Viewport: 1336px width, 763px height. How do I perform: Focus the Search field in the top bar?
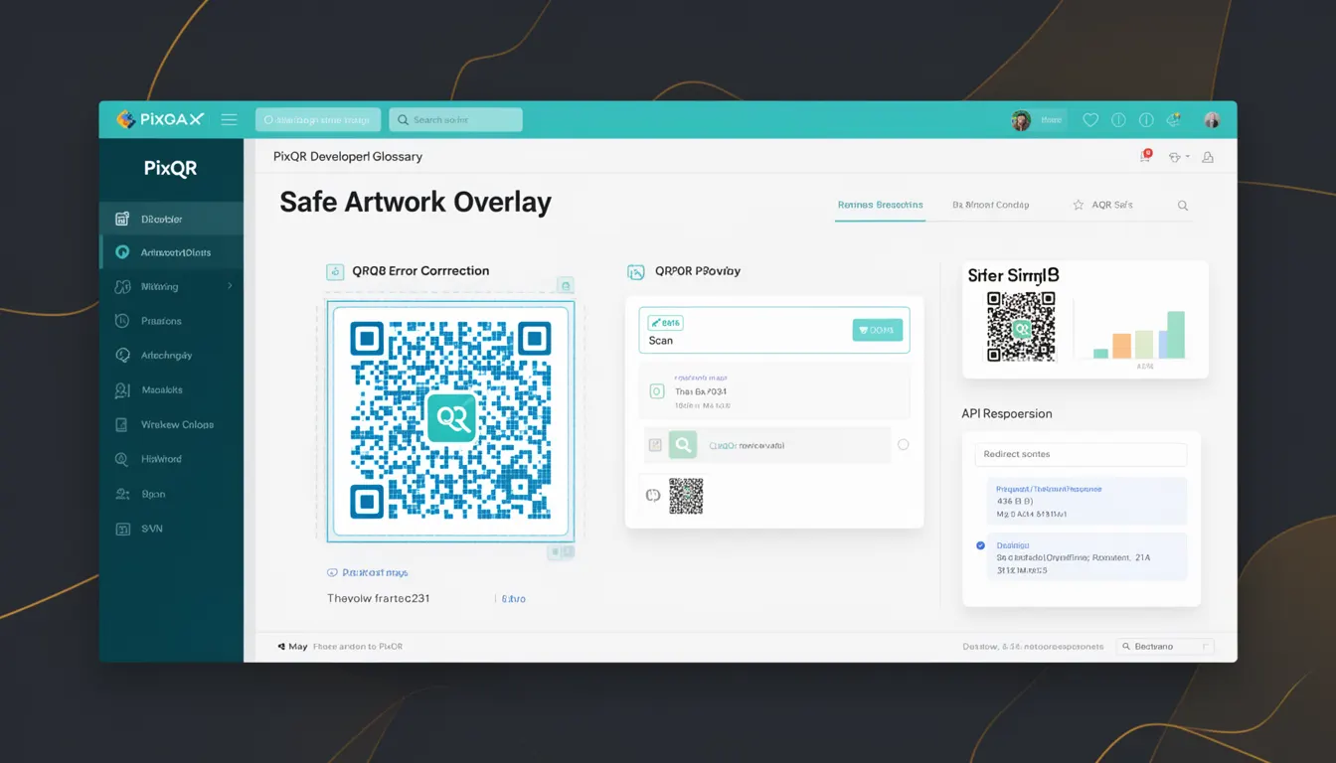click(x=455, y=120)
